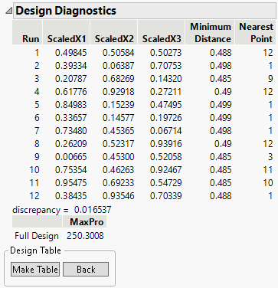Select ScaledX3 value 0.54729
The width and height of the screenshot is (278, 288).
pyautogui.click(x=166, y=183)
